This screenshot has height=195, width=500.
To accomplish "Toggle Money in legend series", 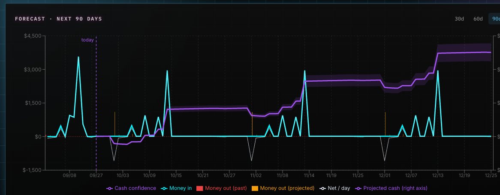I will 176,188.
